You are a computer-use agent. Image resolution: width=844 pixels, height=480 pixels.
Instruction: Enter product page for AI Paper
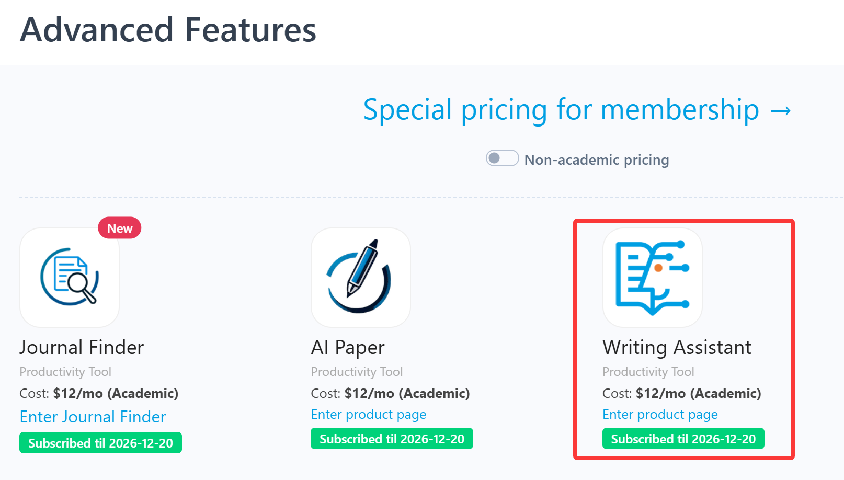[369, 414]
